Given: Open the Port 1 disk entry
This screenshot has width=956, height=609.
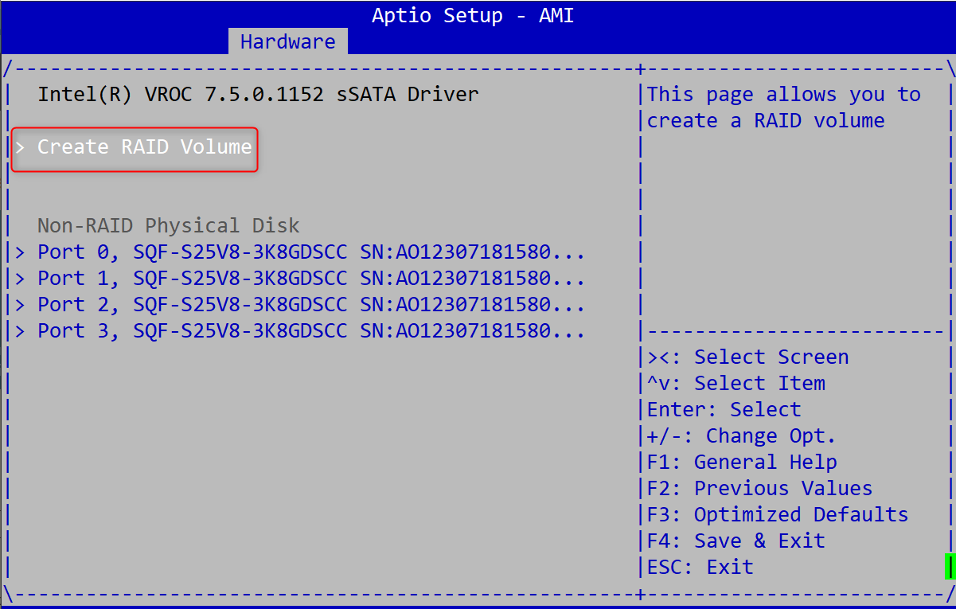Looking at the screenshot, I should pos(310,279).
